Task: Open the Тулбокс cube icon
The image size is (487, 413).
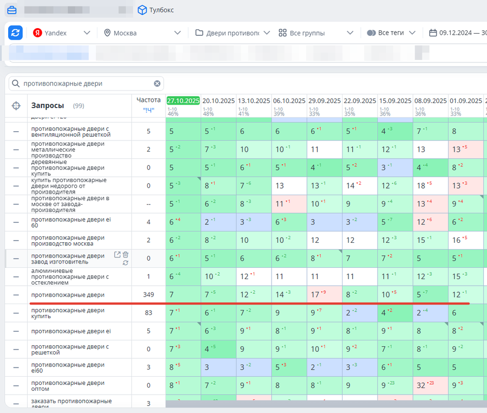Action: [142, 10]
